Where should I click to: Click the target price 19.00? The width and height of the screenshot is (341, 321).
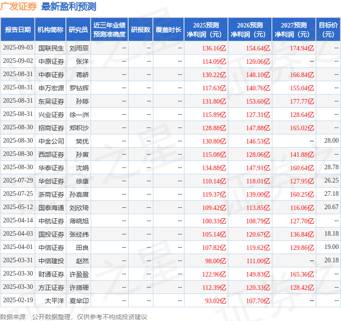click(x=331, y=247)
